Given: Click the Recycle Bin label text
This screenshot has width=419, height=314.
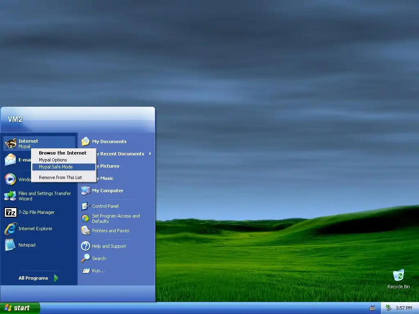Looking at the screenshot, I should tap(399, 287).
